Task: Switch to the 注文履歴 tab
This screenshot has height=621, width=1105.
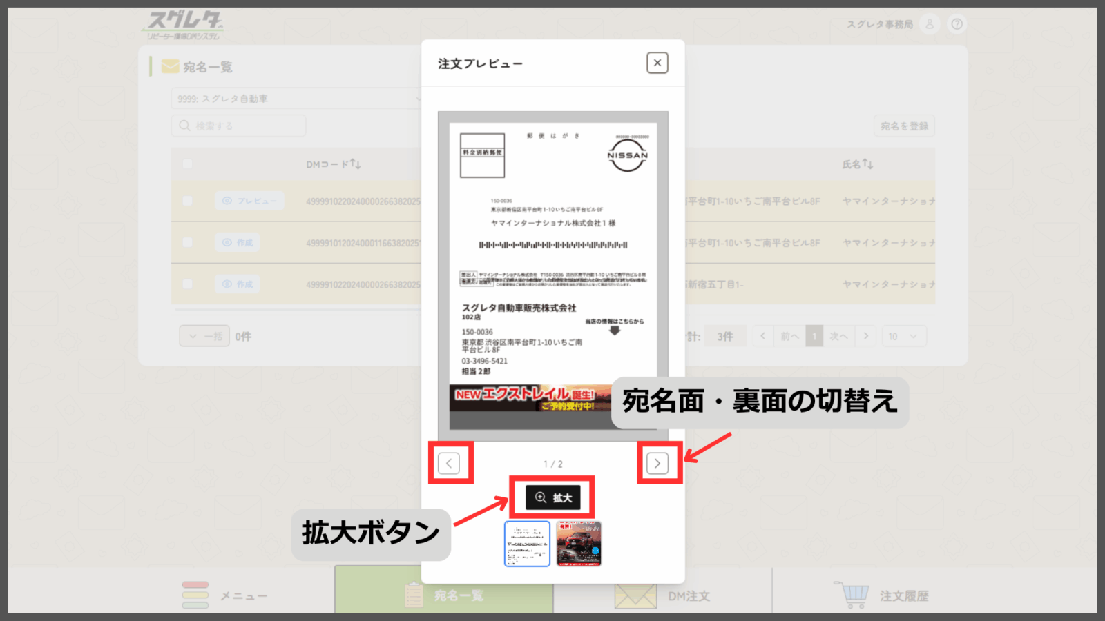Action: pos(883,595)
